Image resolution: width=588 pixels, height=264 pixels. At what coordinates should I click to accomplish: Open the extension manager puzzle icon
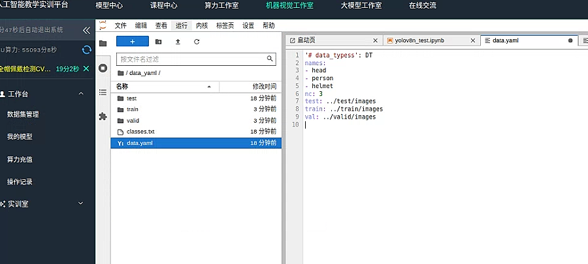(x=103, y=117)
